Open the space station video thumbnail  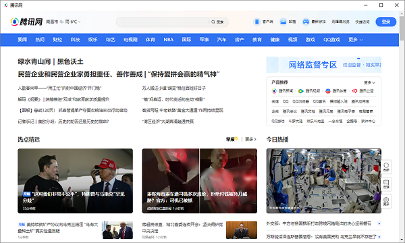(x=323, y=181)
